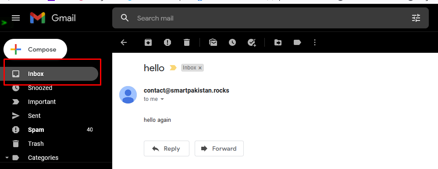Show search options slider icon

point(416,18)
